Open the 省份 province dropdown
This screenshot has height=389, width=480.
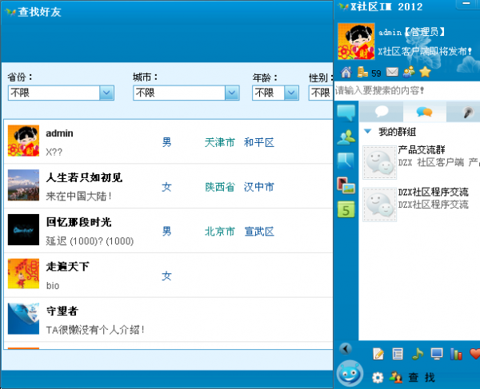click(x=106, y=93)
